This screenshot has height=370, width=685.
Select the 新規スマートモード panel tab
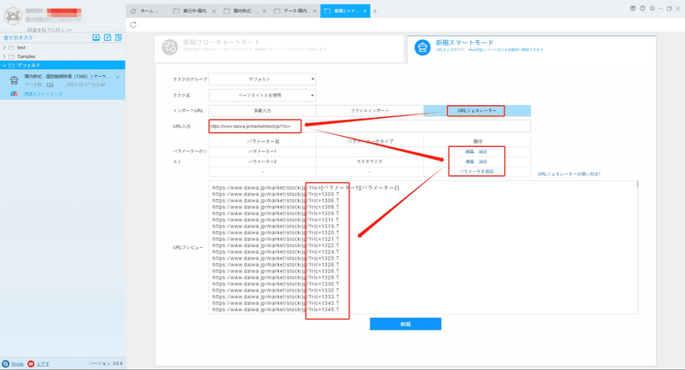[531, 49]
